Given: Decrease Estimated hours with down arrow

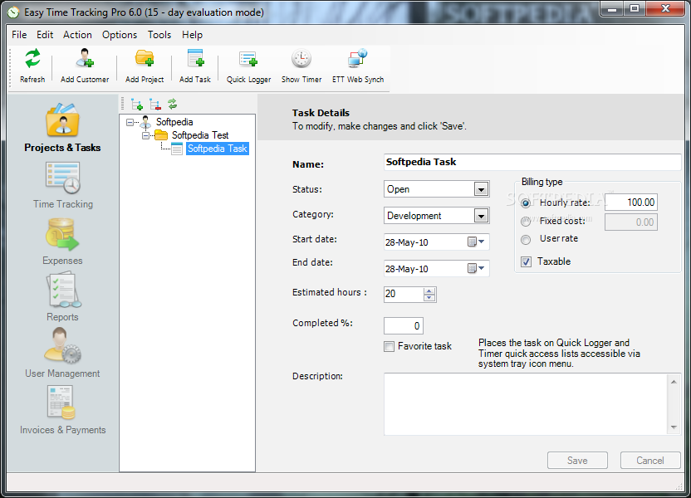Looking at the screenshot, I should pyautogui.click(x=429, y=298).
